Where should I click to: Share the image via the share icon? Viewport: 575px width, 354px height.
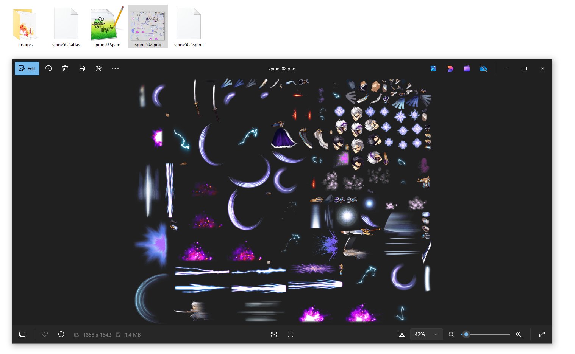click(x=98, y=68)
